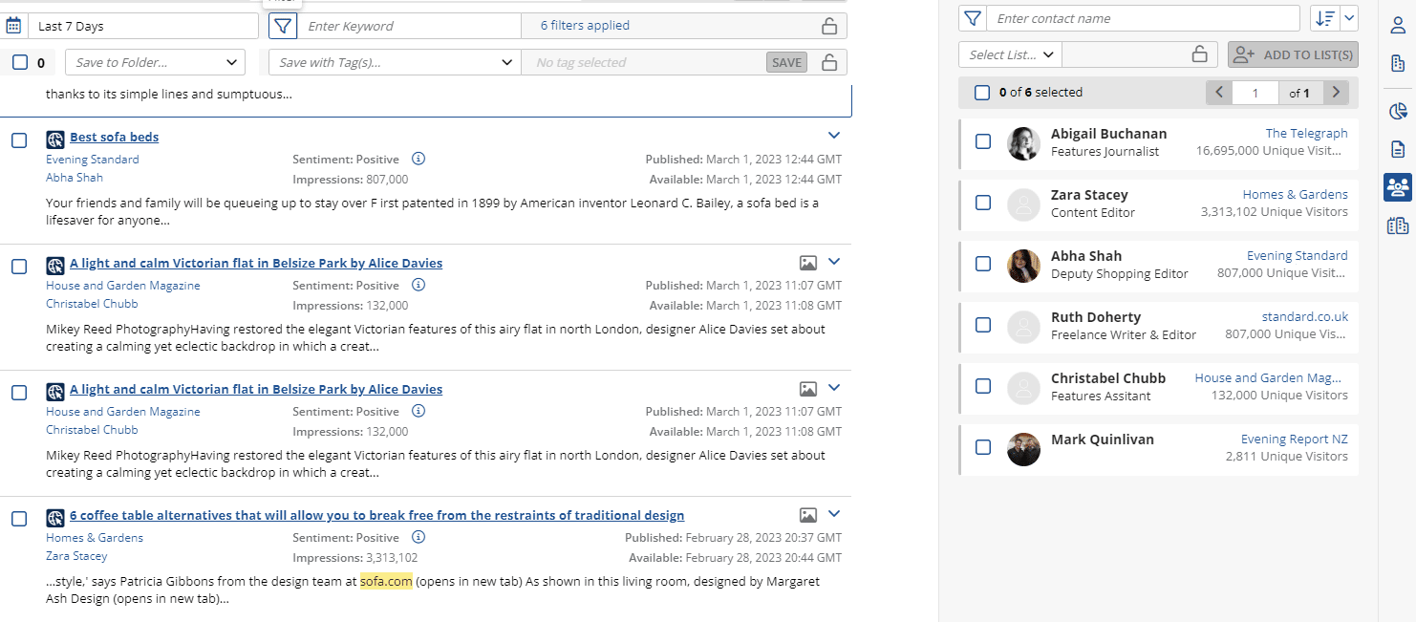Viewport: 1416px width, 622px height.
Task: Click The Telegraph outlet link
Action: point(1306,133)
